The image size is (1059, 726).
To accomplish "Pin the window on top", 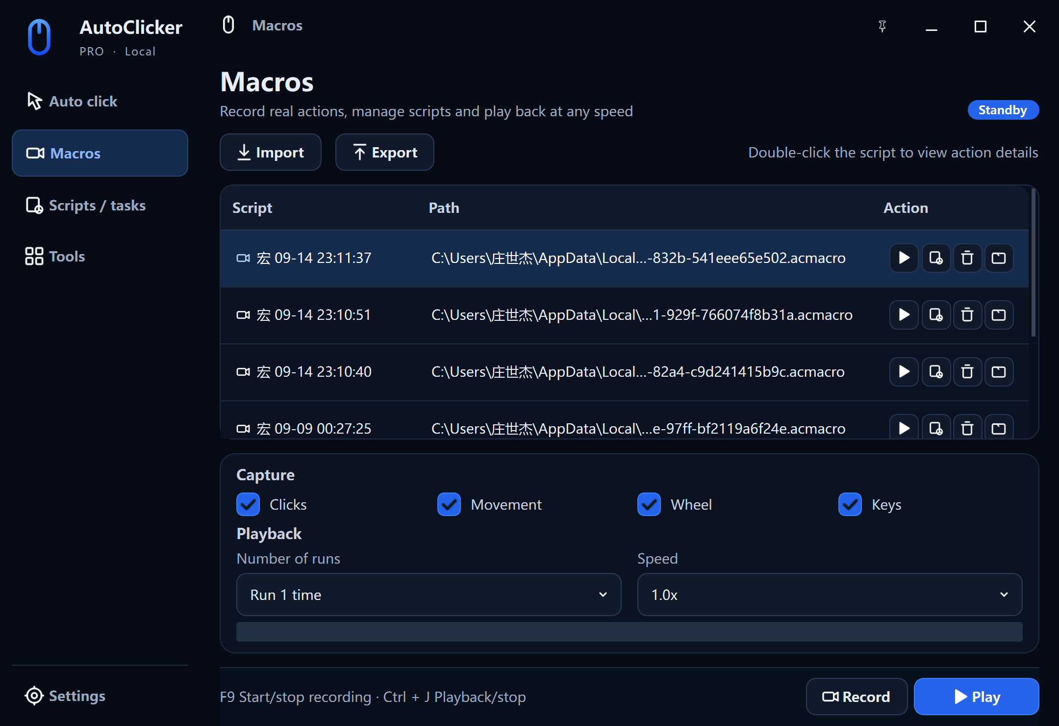I will [882, 26].
